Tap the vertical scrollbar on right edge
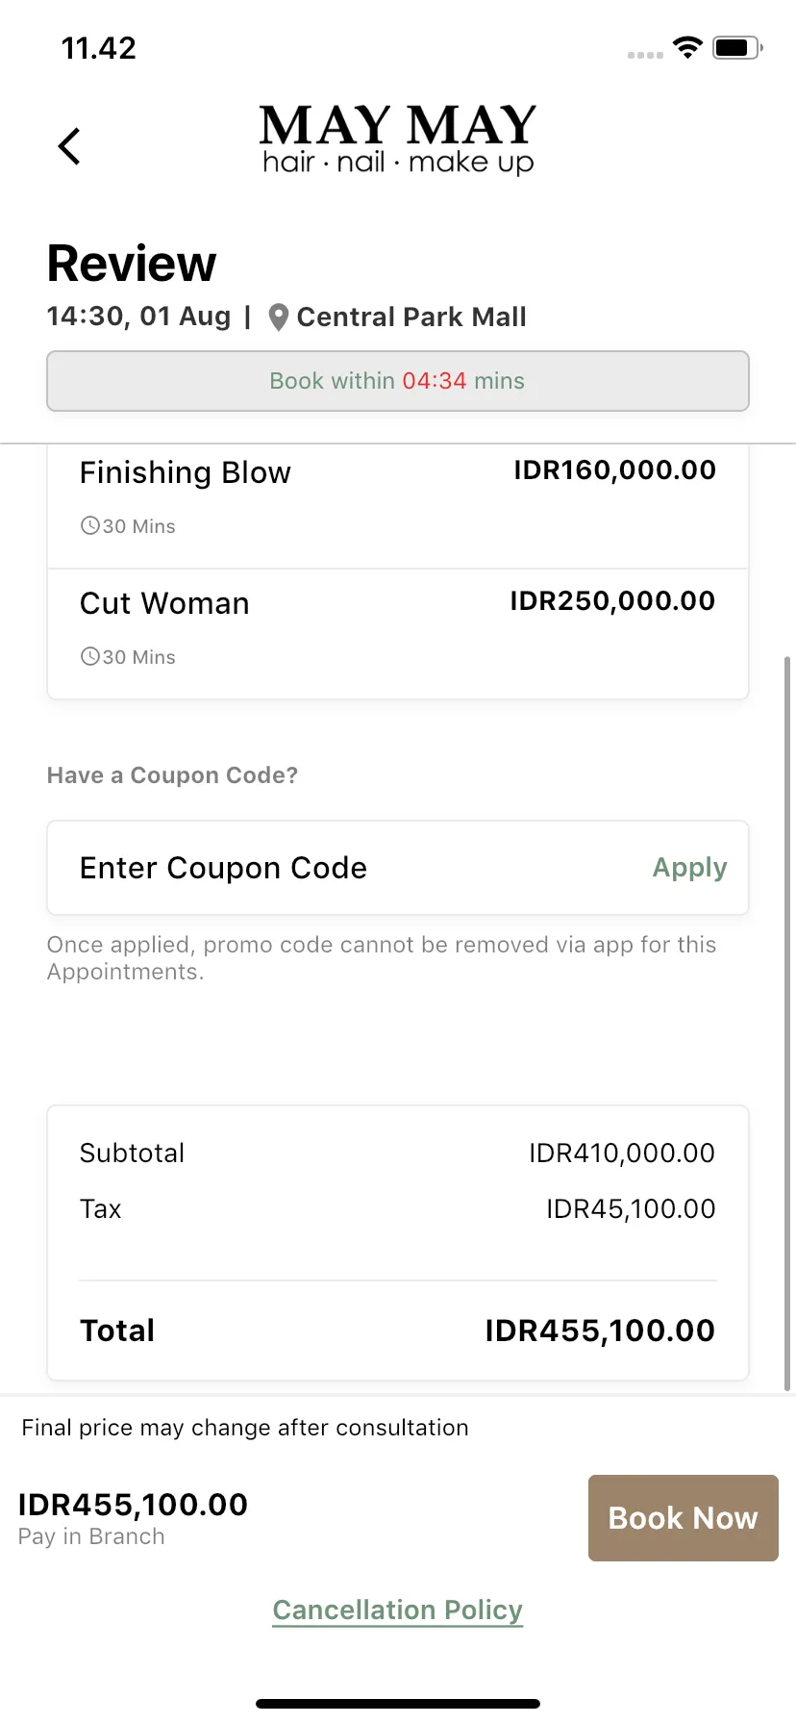The width and height of the screenshot is (796, 1724). (787, 1024)
